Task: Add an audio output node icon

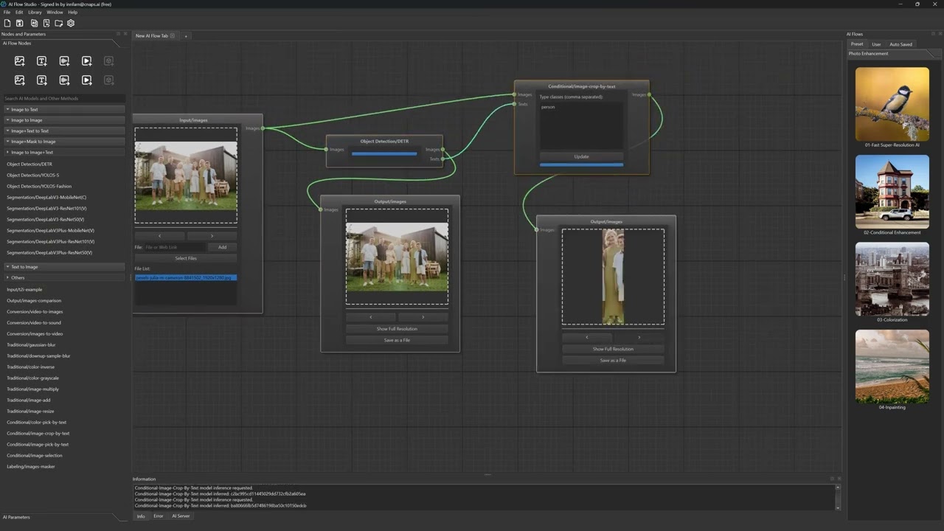Action: (x=64, y=80)
